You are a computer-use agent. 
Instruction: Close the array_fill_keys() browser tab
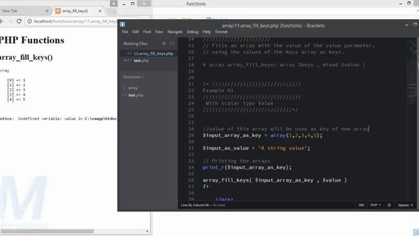coord(100,11)
